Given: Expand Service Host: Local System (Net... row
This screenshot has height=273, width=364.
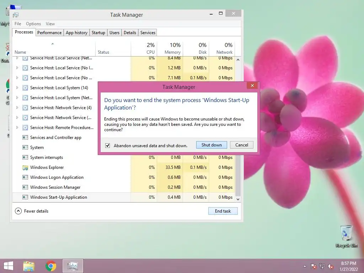Looking at the screenshot, I should pos(17,98).
